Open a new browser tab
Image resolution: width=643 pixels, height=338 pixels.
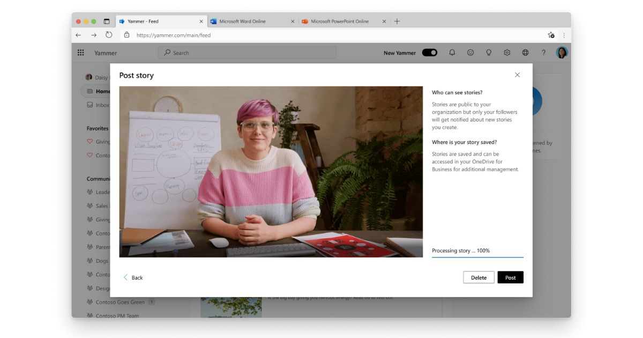[397, 21]
